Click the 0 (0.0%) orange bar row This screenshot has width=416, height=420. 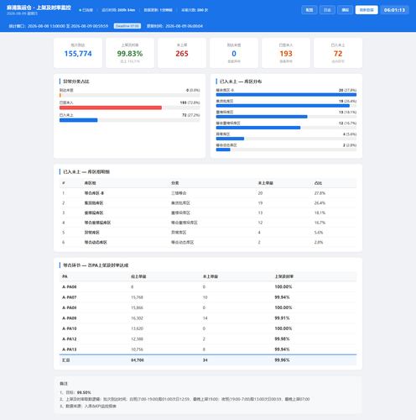[130, 95]
